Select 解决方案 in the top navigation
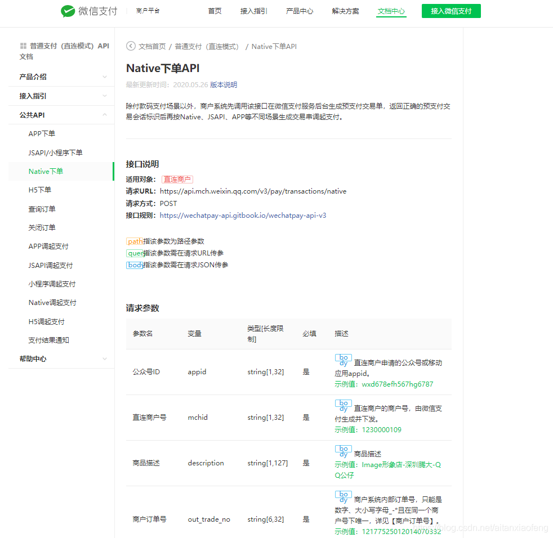Image resolution: width=553 pixels, height=538 pixels. (345, 11)
